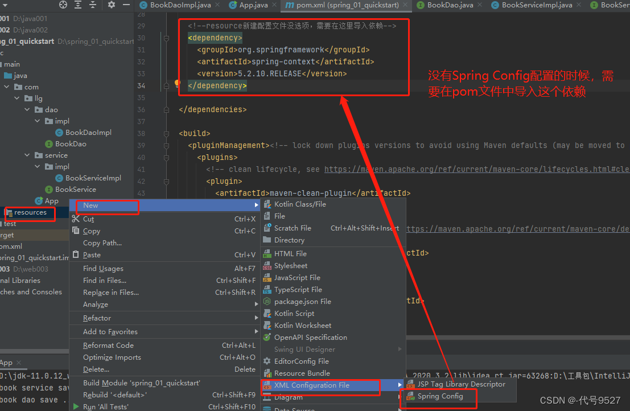The width and height of the screenshot is (630, 411).
Task: Close the App run tab
Action: 18,363
